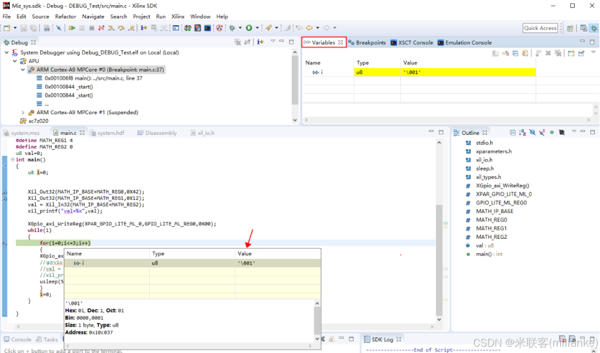
Task: Open the Xilinx menu
Action: click(x=178, y=16)
